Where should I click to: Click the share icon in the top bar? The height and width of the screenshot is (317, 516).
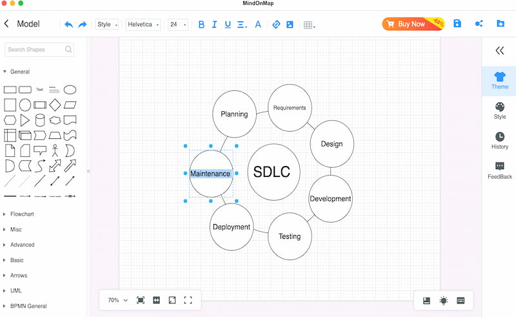pos(479,23)
